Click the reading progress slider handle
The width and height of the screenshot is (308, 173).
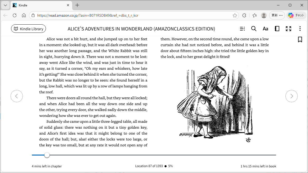click(x=47, y=155)
